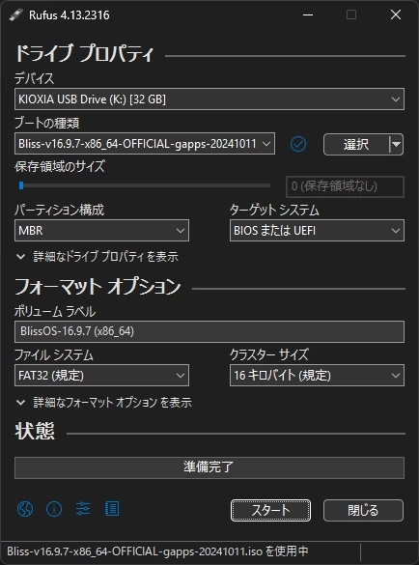Click the persistence size slider handle
The image size is (419, 565).
click(x=21, y=185)
